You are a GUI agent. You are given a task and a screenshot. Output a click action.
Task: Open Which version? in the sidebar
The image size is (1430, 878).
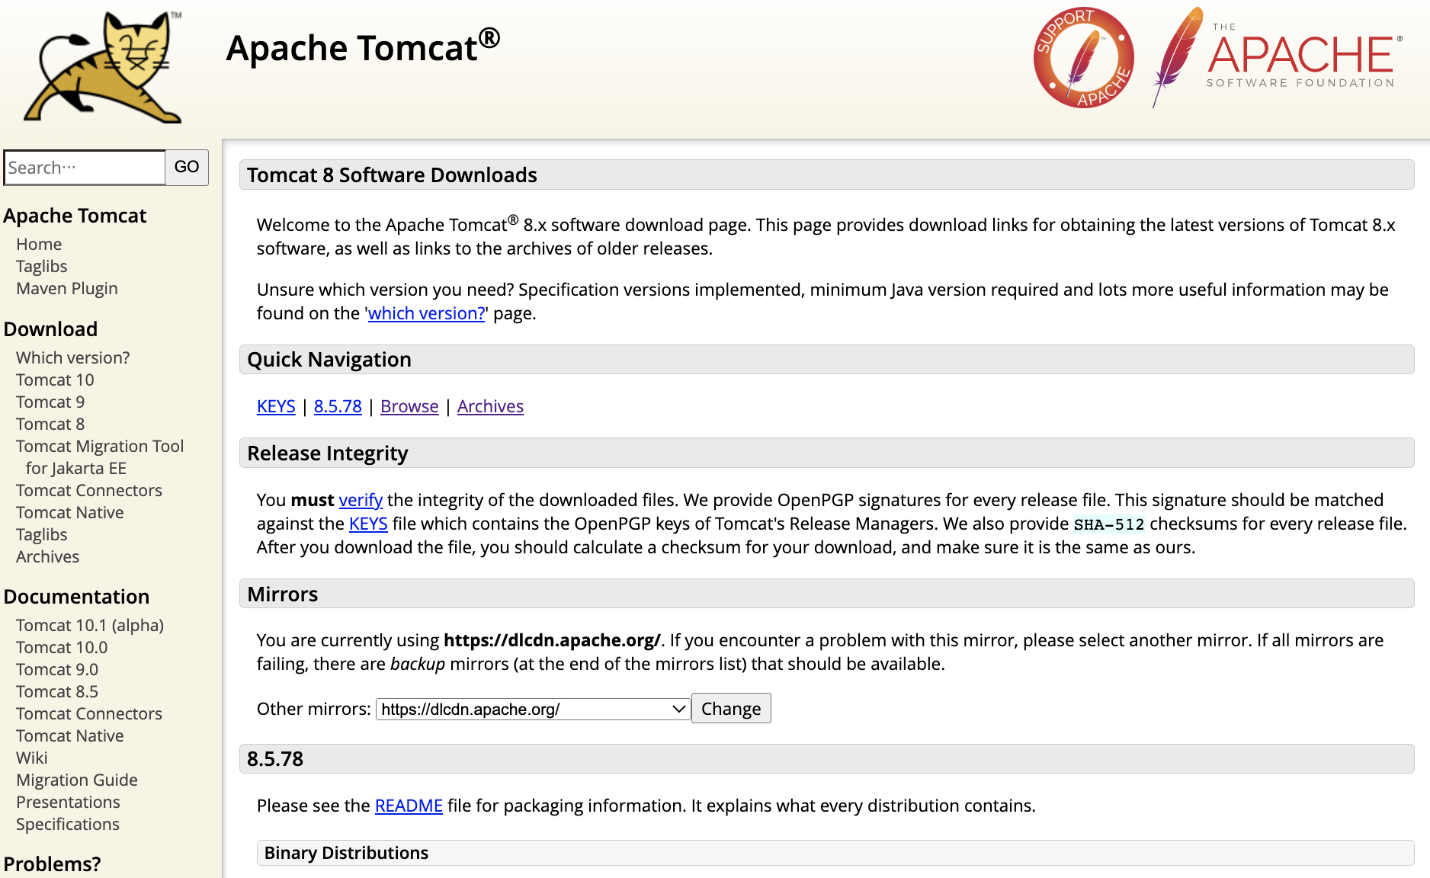pos(73,357)
